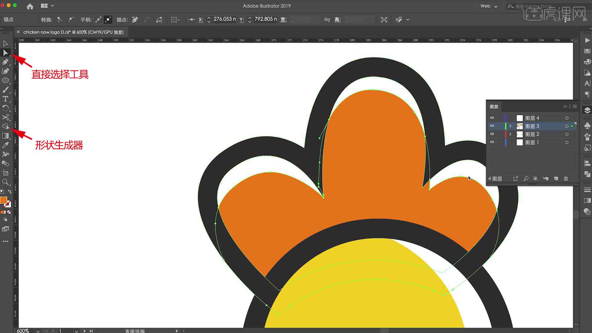Convert selected anchor points to smooth

click(x=71, y=20)
